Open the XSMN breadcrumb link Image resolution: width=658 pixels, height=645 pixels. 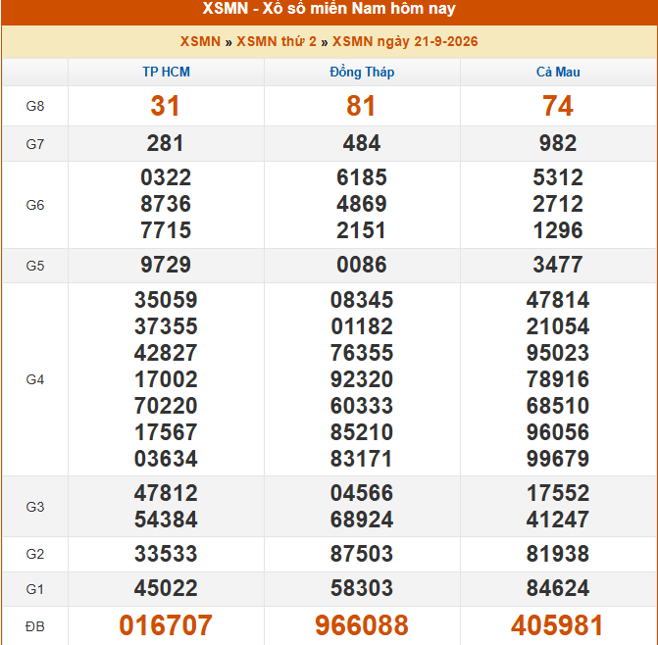pyautogui.click(x=200, y=41)
